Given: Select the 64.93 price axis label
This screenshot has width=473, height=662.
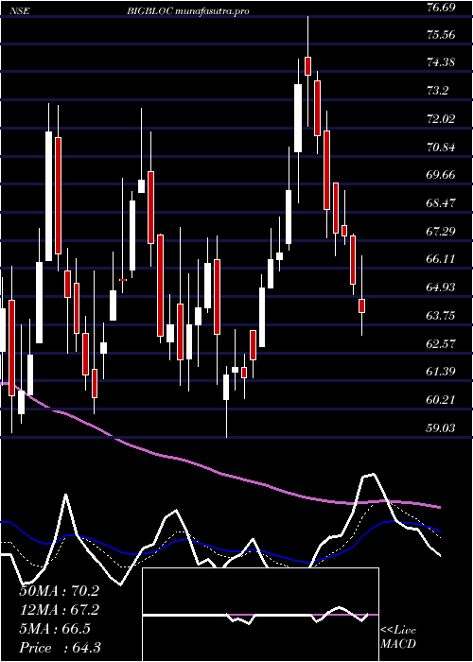Looking at the screenshot, I should click(442, 287).
